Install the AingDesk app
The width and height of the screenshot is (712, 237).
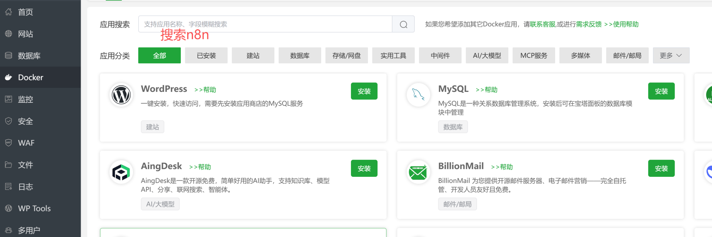click(x=364, y=168)
